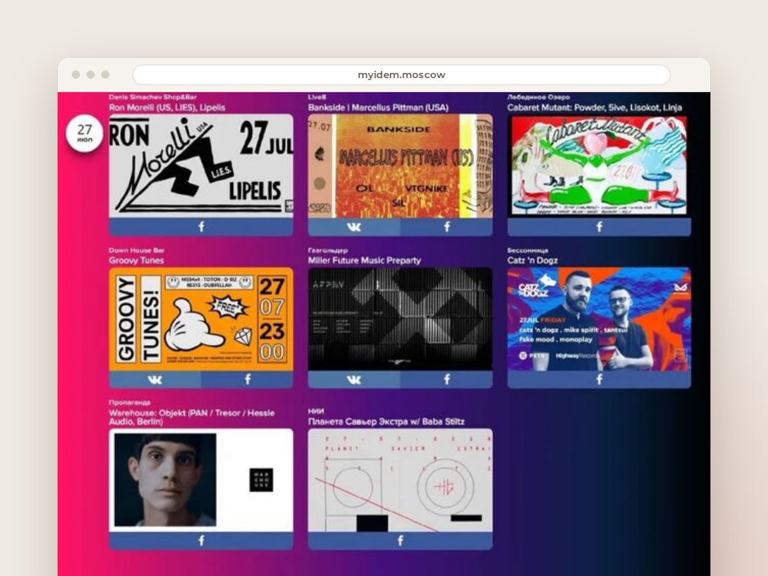The image size is (768, 576).
Task: View the Warehouse Objekt portrait poster
Action: (x=201, y=480)
